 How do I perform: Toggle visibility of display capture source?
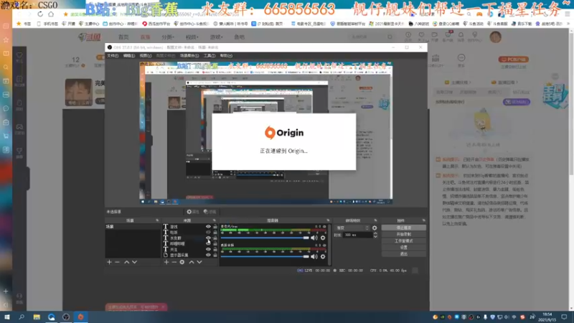(x=208, y=255)
